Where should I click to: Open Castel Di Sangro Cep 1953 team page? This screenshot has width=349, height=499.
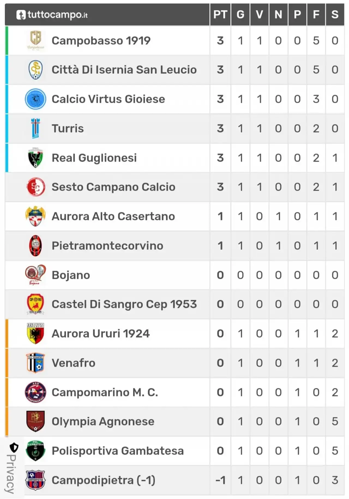pos(124,304)
